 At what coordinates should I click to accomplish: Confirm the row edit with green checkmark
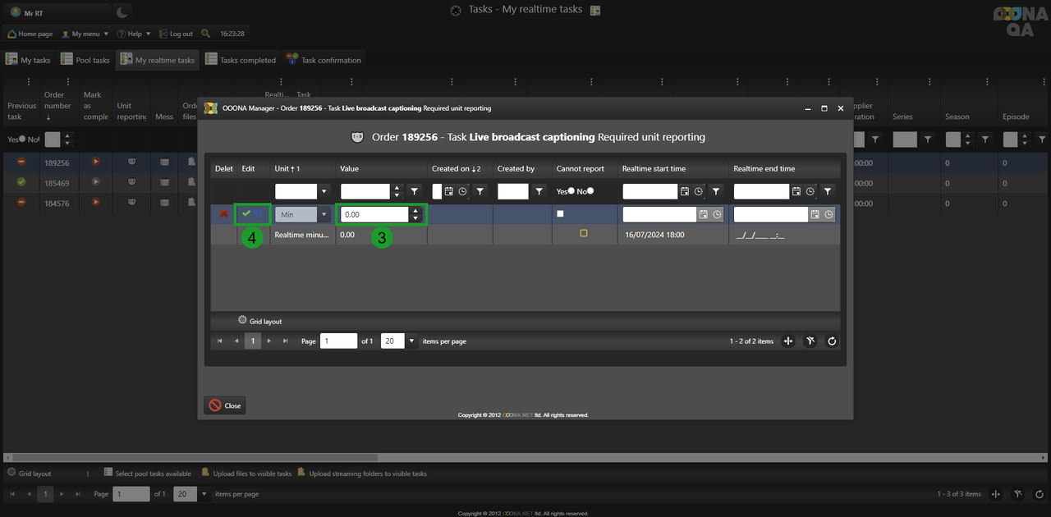(246, 214)
